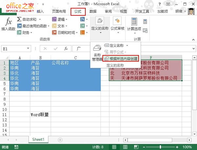Image resolution: width=197 pixels, height=150 pixels.
Task: Click zoom in plus button
Action: [x=177, y=147]
